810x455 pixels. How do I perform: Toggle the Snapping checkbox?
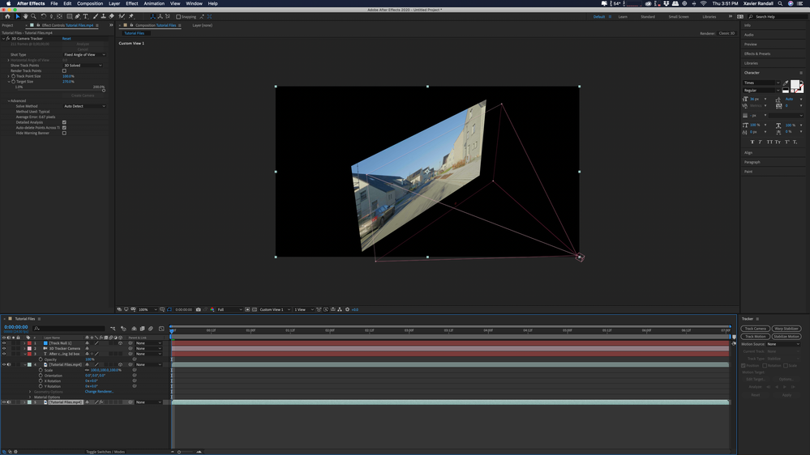click(178, 16)
